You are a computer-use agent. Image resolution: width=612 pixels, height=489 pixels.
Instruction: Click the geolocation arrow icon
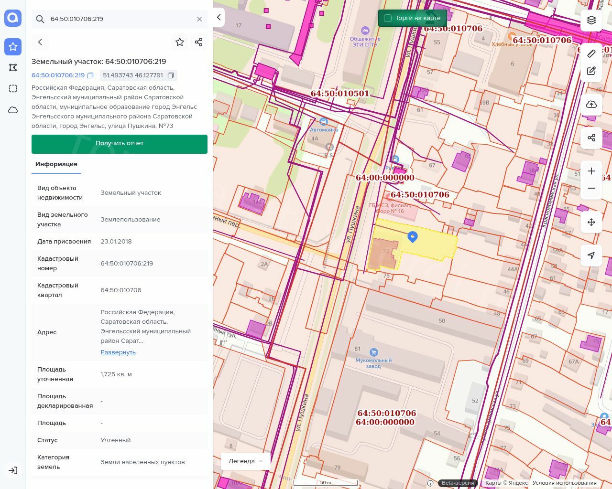(x=591, y=255)
